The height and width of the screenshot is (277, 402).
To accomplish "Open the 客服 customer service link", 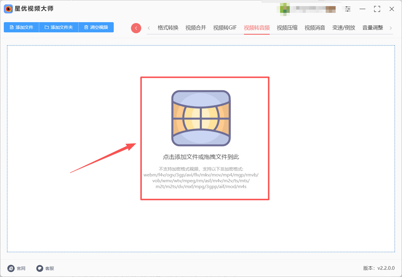I will pyautogui.click(x=45, y=268).
